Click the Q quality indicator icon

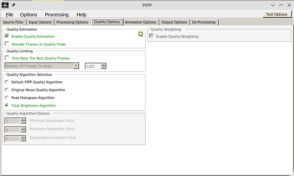pyautogui.click(x=141, y=34)
